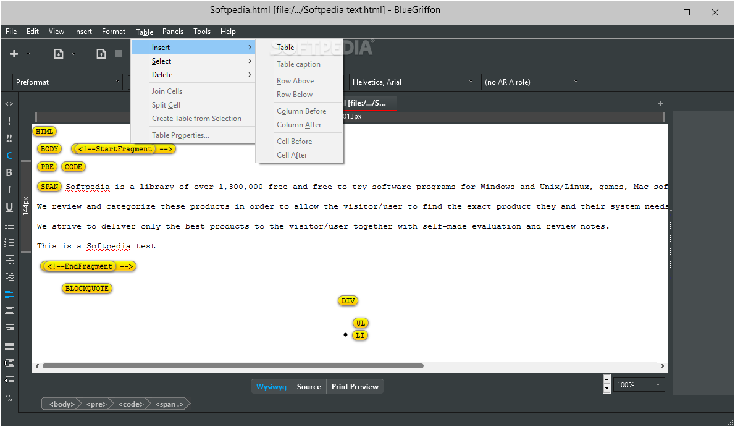Image resolution: width=735 pixels, height=427 pixels.
Task: Click the scroll right arrow of editor
Action: [662, 366]
